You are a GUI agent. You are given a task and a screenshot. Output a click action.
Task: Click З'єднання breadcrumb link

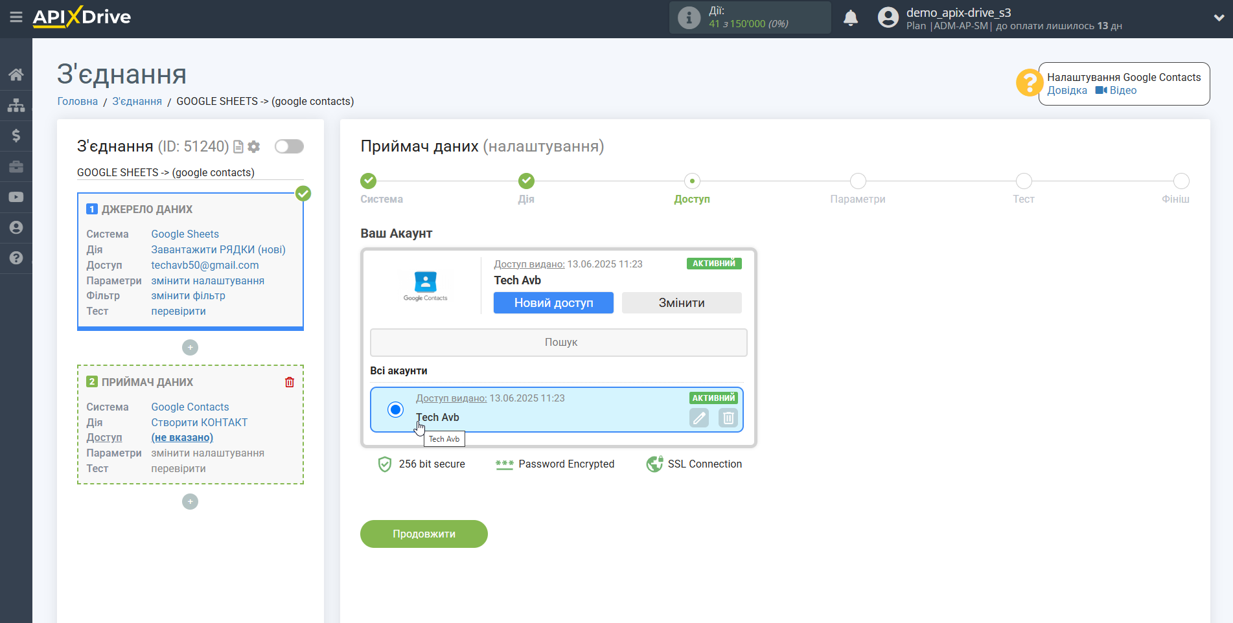pos(137,102)
